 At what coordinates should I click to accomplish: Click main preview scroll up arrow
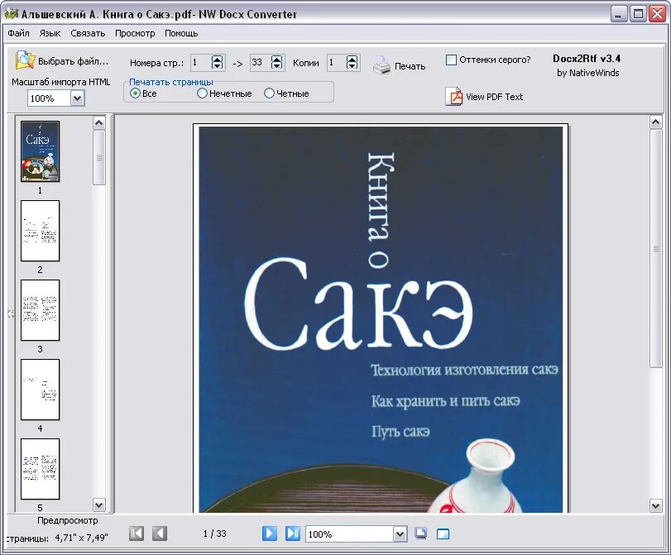[x=656, y=122]
